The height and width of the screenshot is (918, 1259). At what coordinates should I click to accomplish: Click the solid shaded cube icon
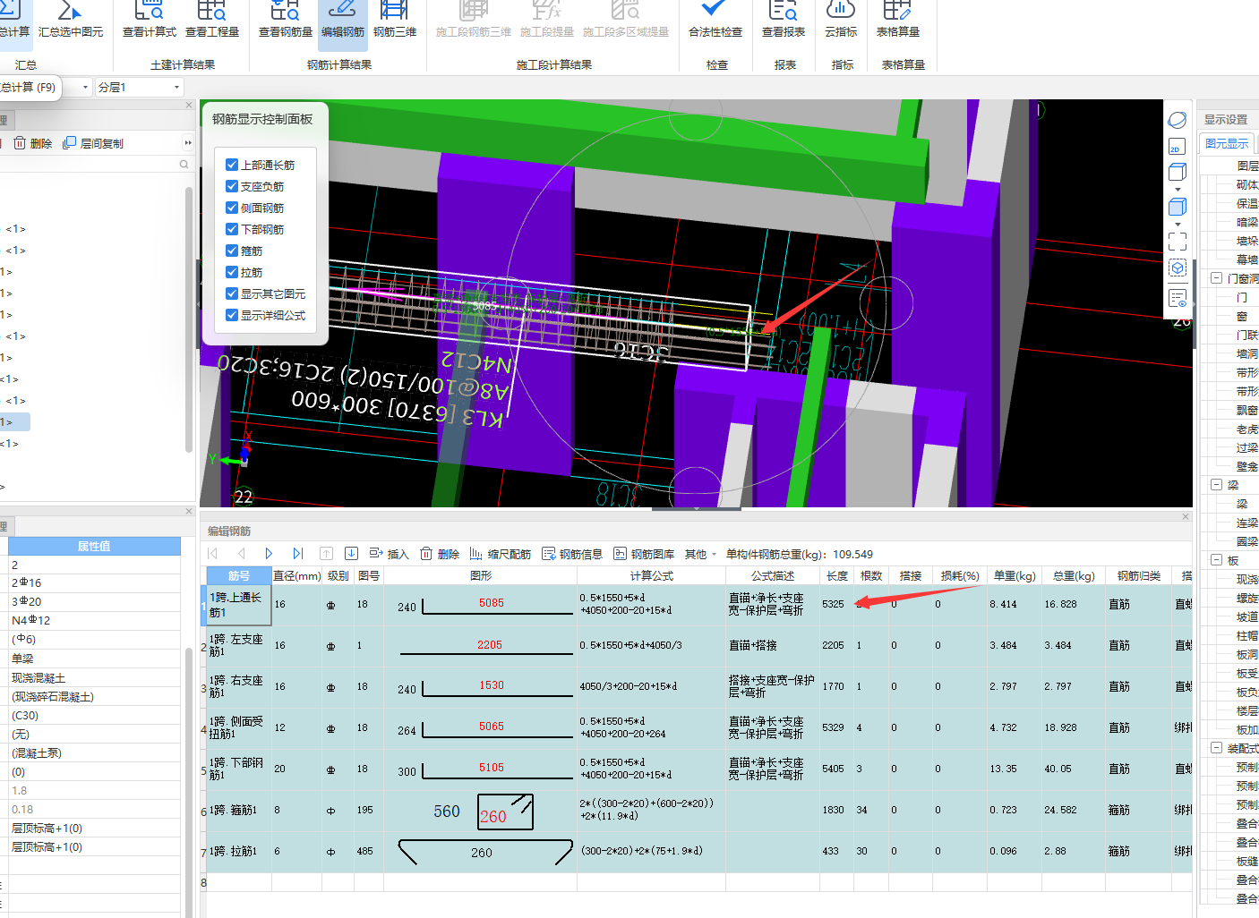click(x=1178, y=207)
